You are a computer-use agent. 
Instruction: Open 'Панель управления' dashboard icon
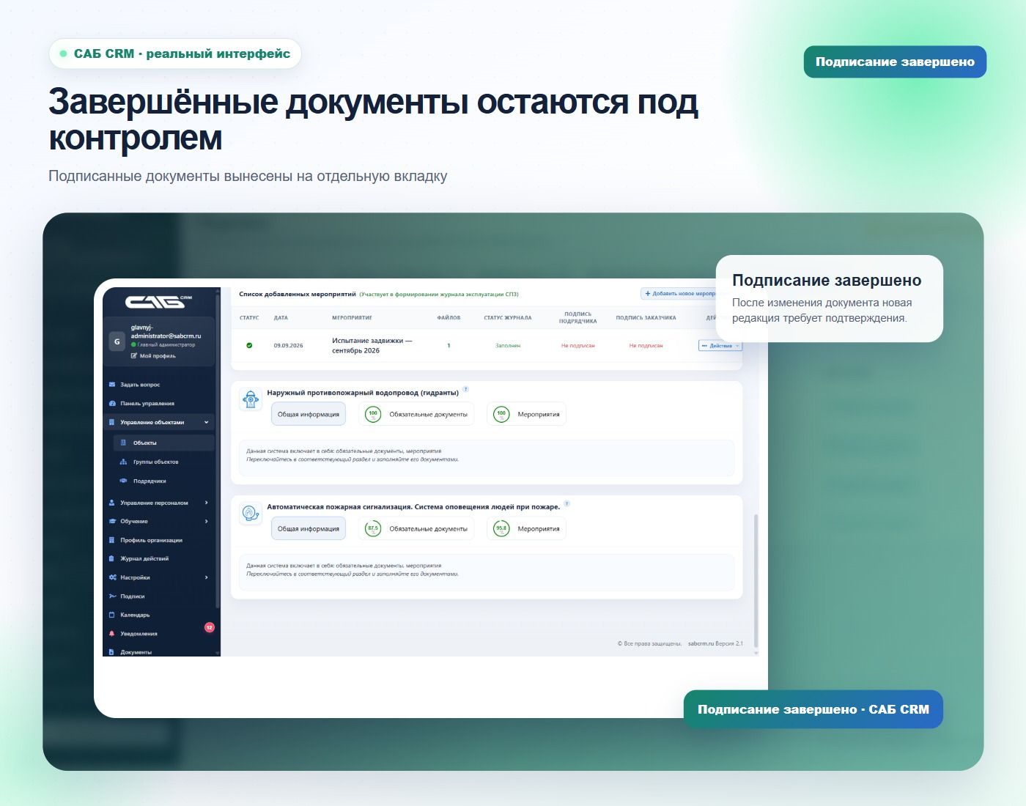pyautogui.click(x=112, y=404)
